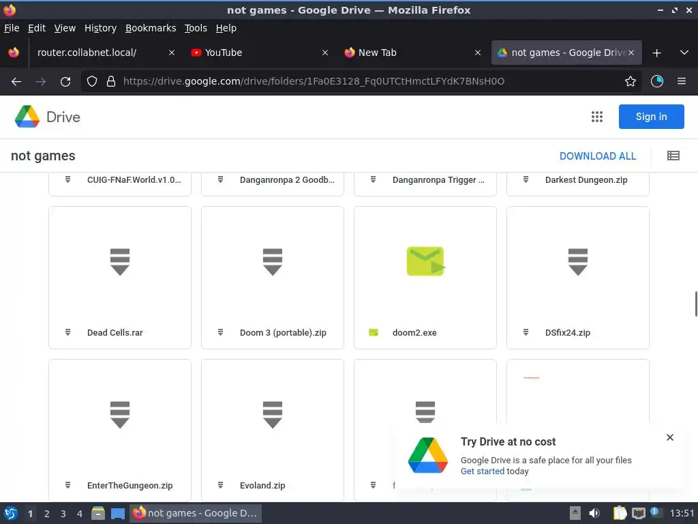
Task: Open Firefox hamburger application menu
Action: 682,82
